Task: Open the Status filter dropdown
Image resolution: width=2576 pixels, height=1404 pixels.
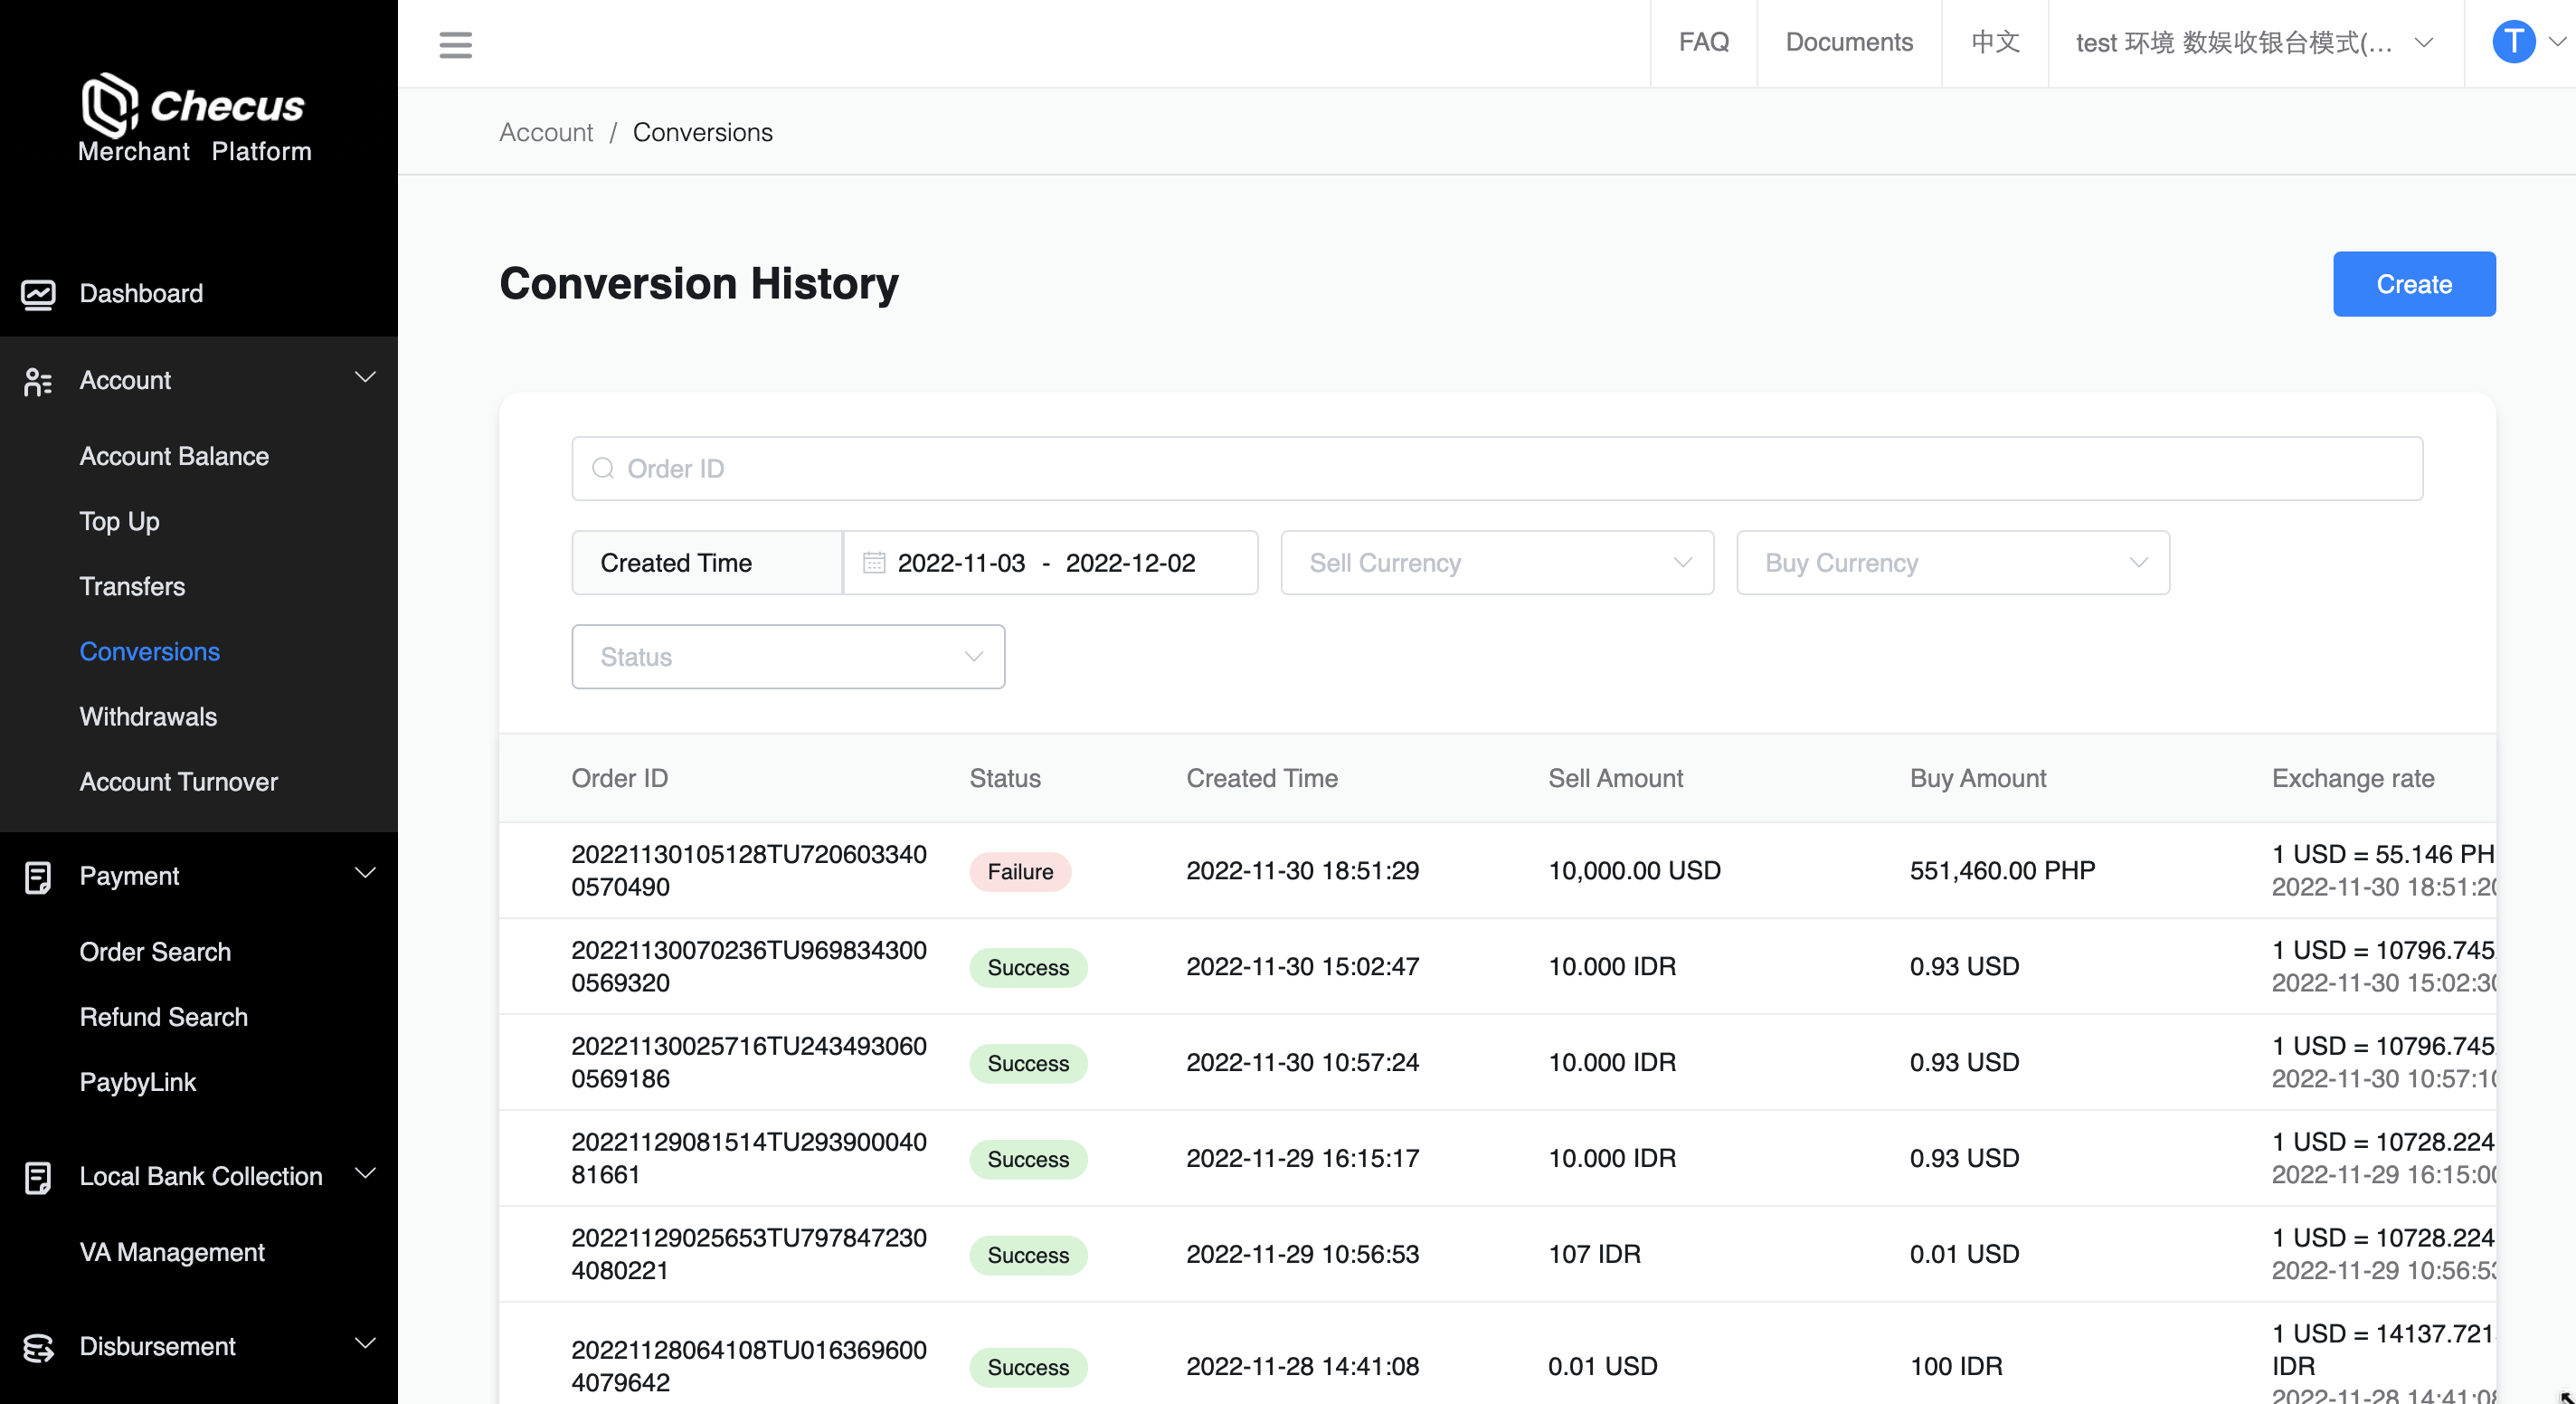Action: pyautogui.click(x=788, y=657)
